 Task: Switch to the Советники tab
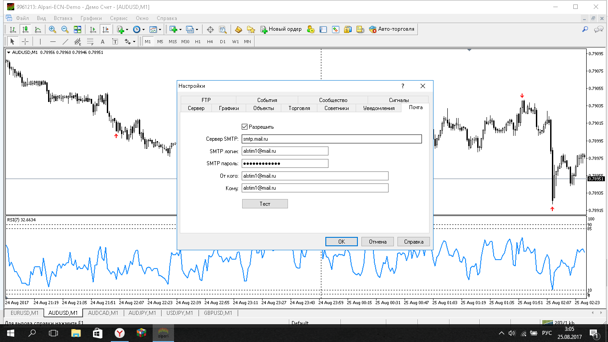(336, 108)
